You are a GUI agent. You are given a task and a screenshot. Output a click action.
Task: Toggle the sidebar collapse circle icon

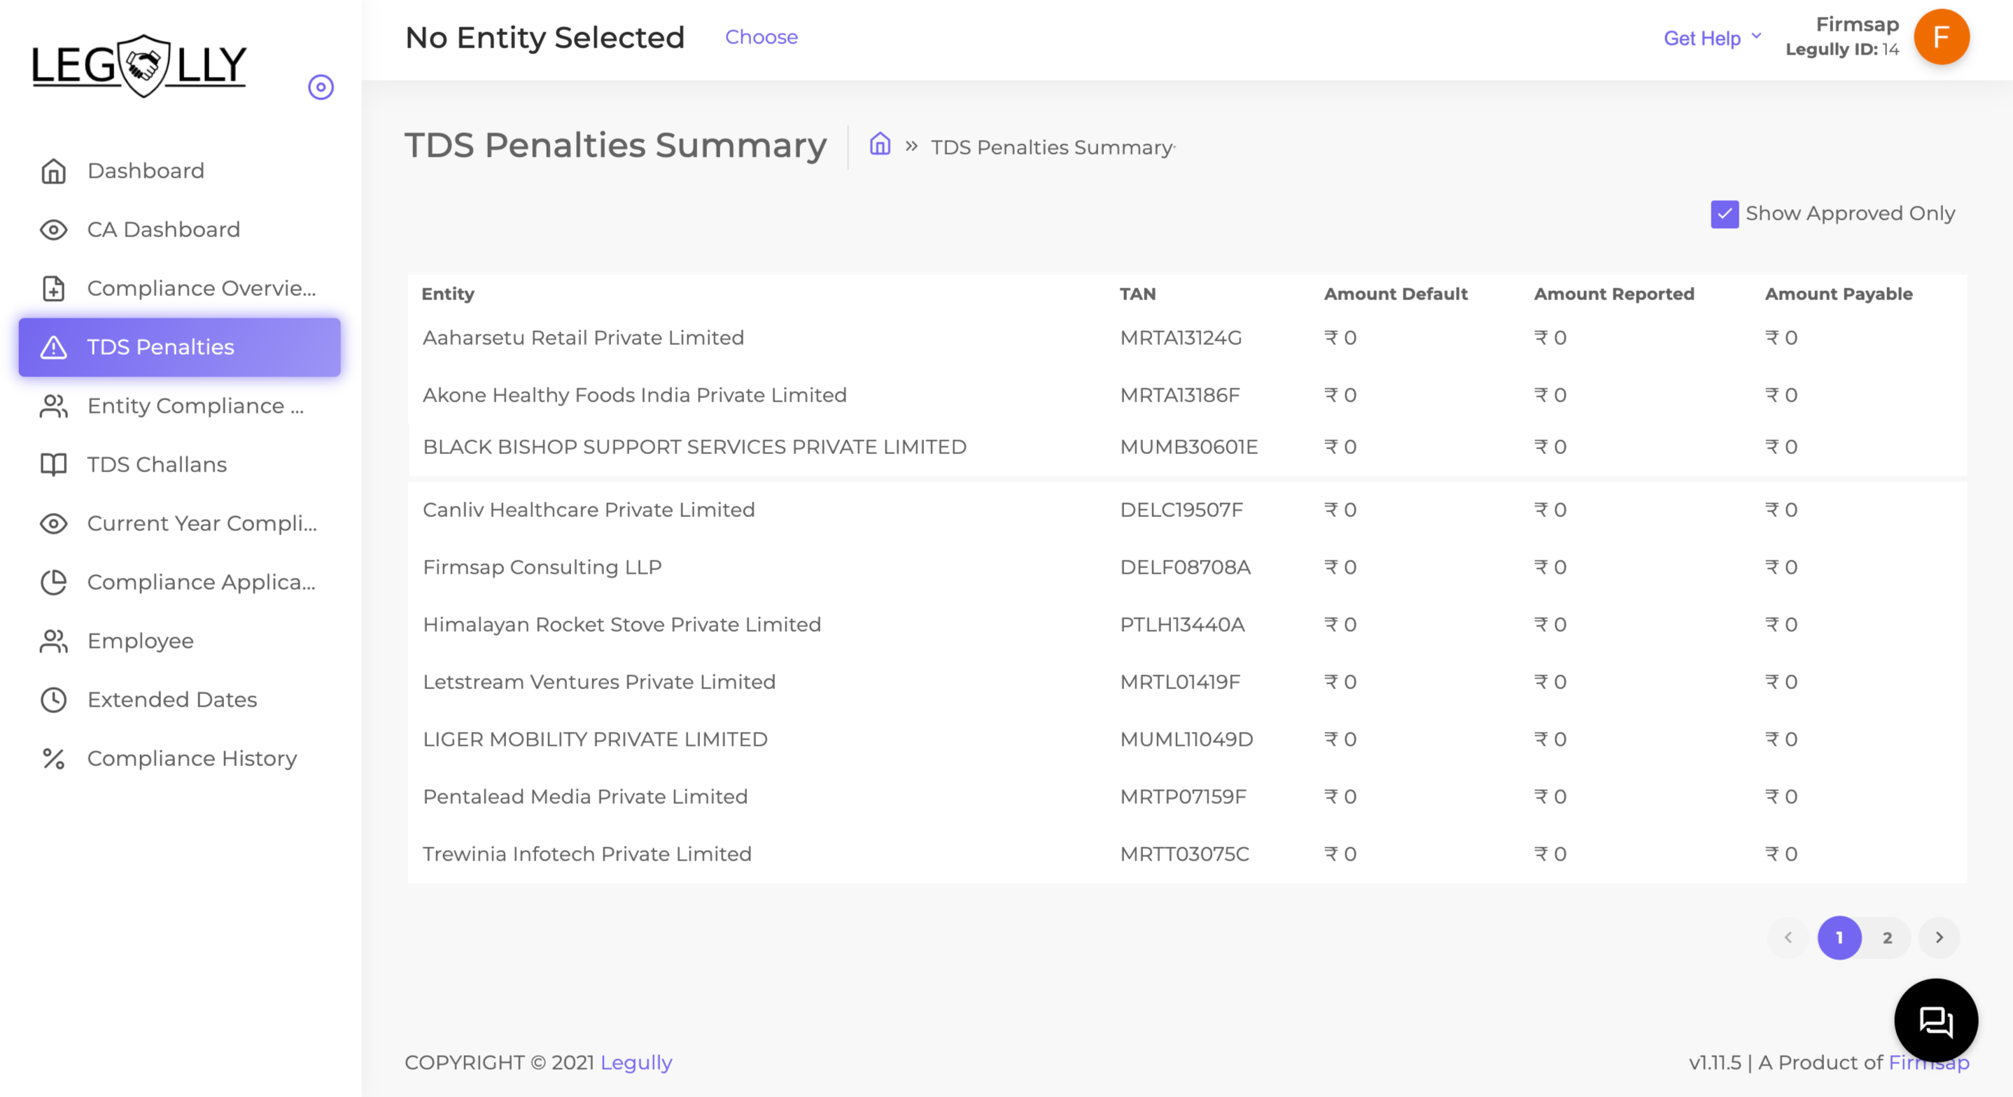coord(321,87)
